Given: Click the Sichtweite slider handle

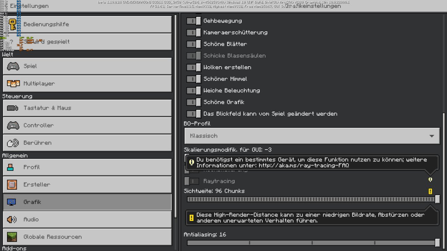Looking at the screenshot, I should [x=437, y=199].
